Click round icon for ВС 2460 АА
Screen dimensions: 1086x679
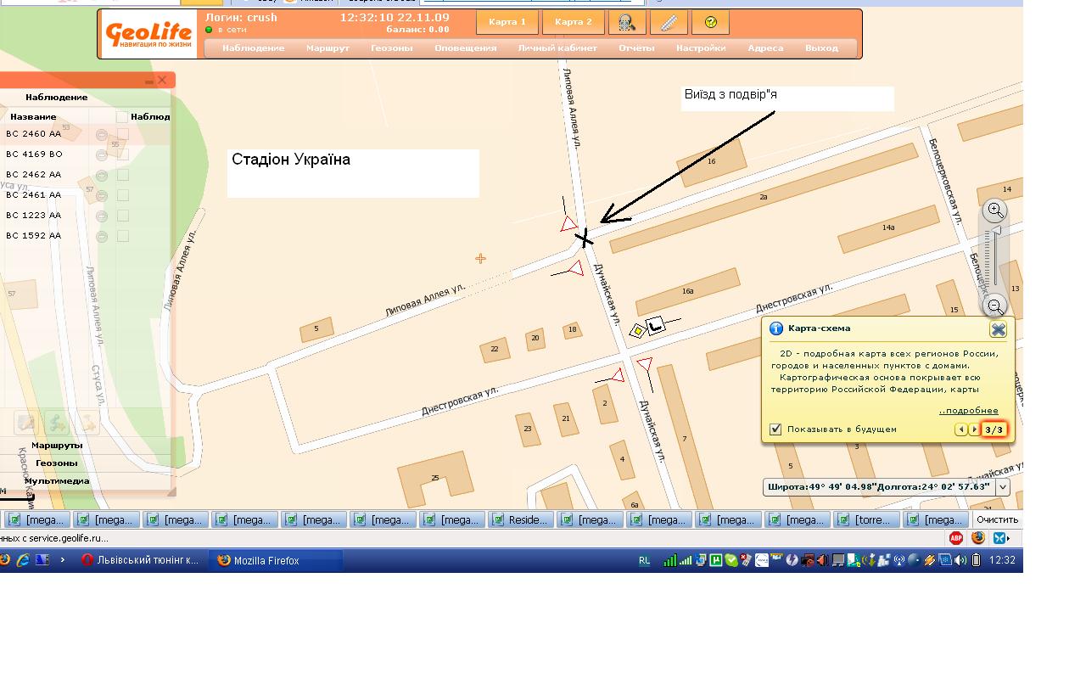point(102,134)
